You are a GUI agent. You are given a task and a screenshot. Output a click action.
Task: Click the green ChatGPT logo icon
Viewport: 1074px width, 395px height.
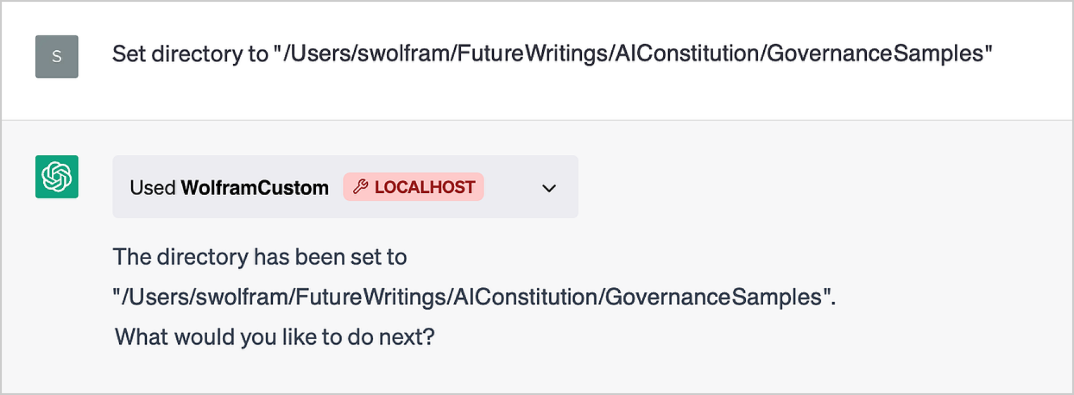click(x=56, y=177)
